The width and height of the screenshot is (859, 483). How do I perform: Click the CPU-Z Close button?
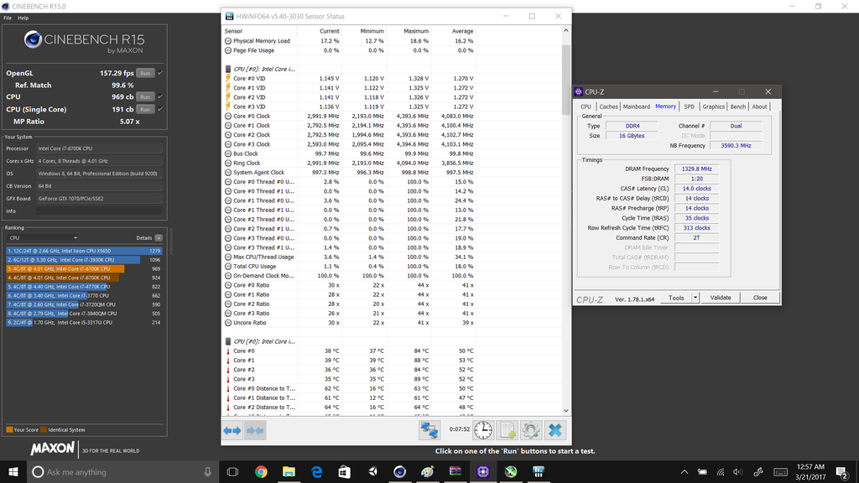pyautogui.click(x=760, y=298)
